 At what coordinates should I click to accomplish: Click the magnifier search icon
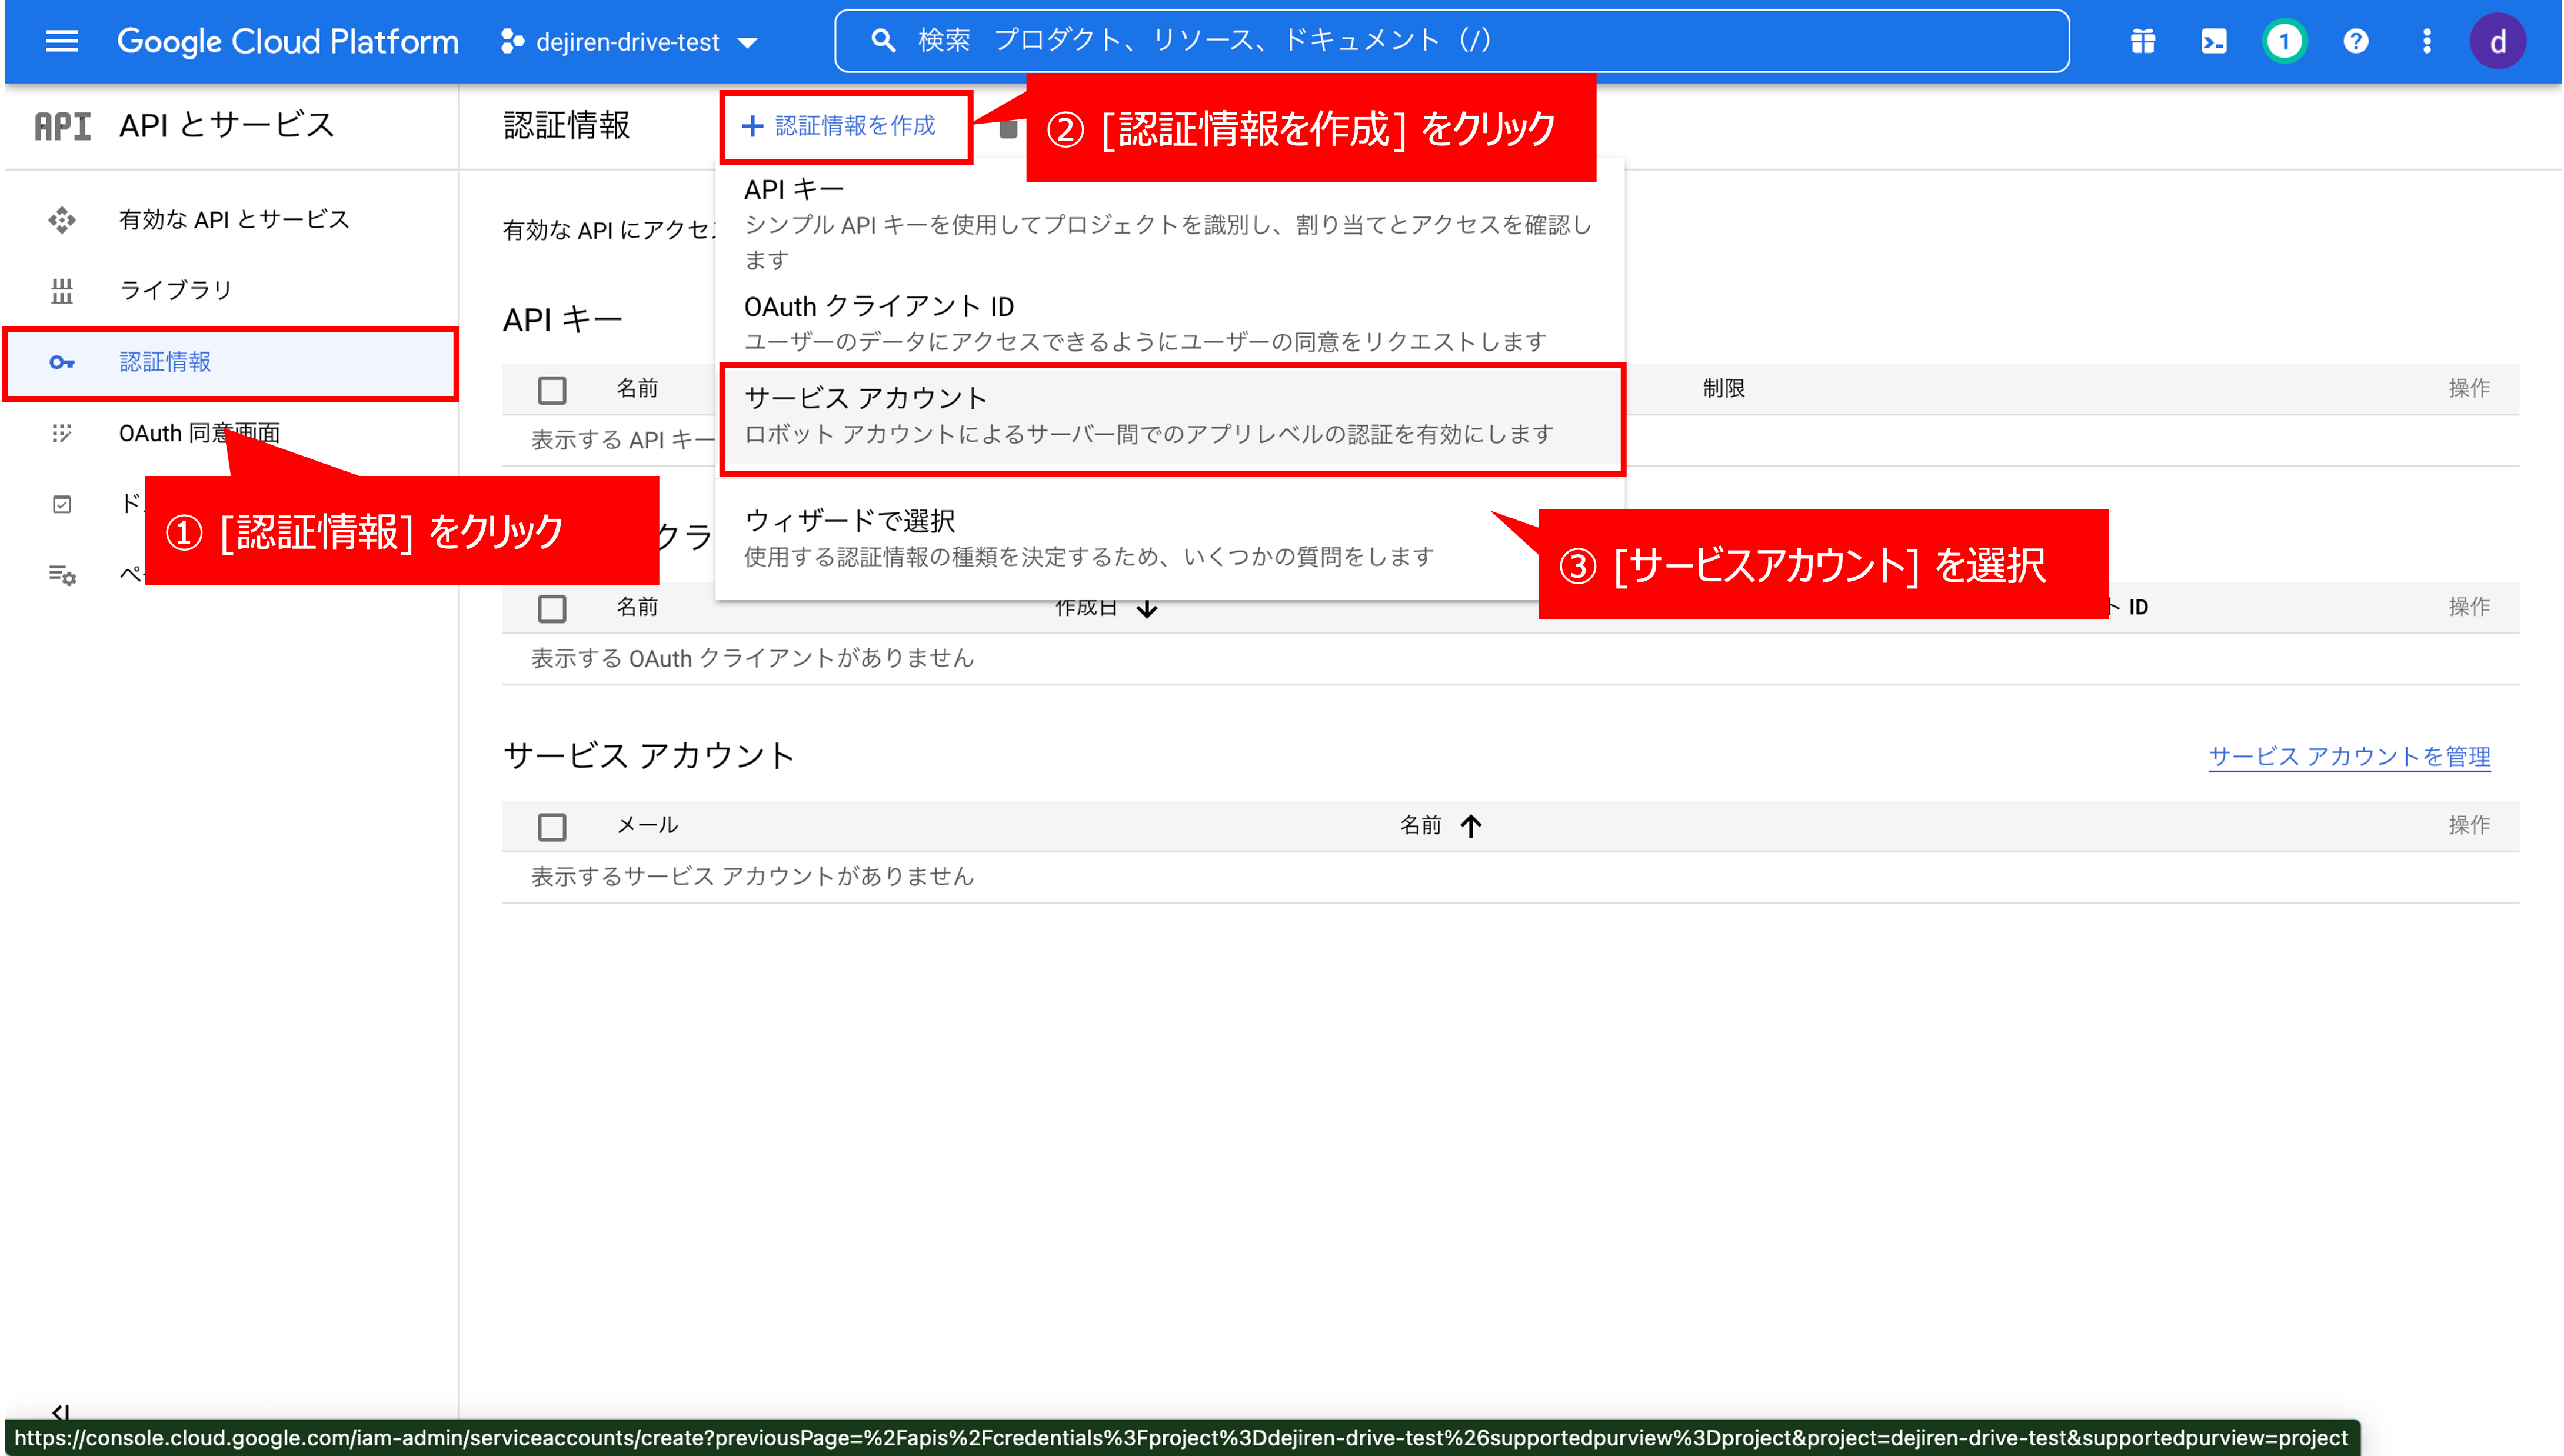pos(882,40)
